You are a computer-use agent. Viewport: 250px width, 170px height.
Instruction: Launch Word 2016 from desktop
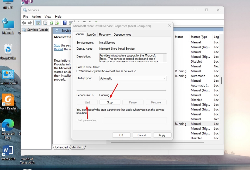pyautogui.click(x=8, y=153)
